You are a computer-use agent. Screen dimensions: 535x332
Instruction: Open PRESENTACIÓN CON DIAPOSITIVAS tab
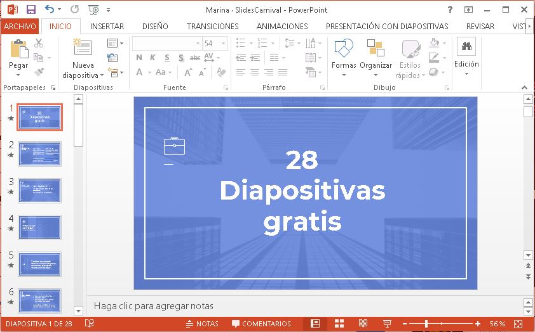click(387, 26)
